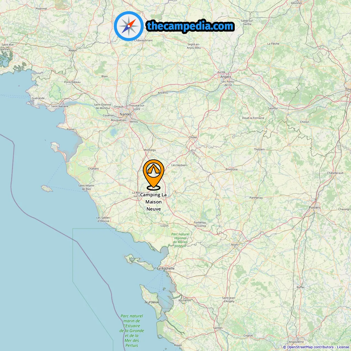Click the Challans town label

(93, 169)
